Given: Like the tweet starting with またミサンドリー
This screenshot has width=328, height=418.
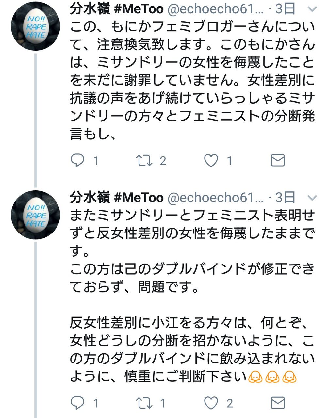Looking at the screenshot, I should (211, 403).
